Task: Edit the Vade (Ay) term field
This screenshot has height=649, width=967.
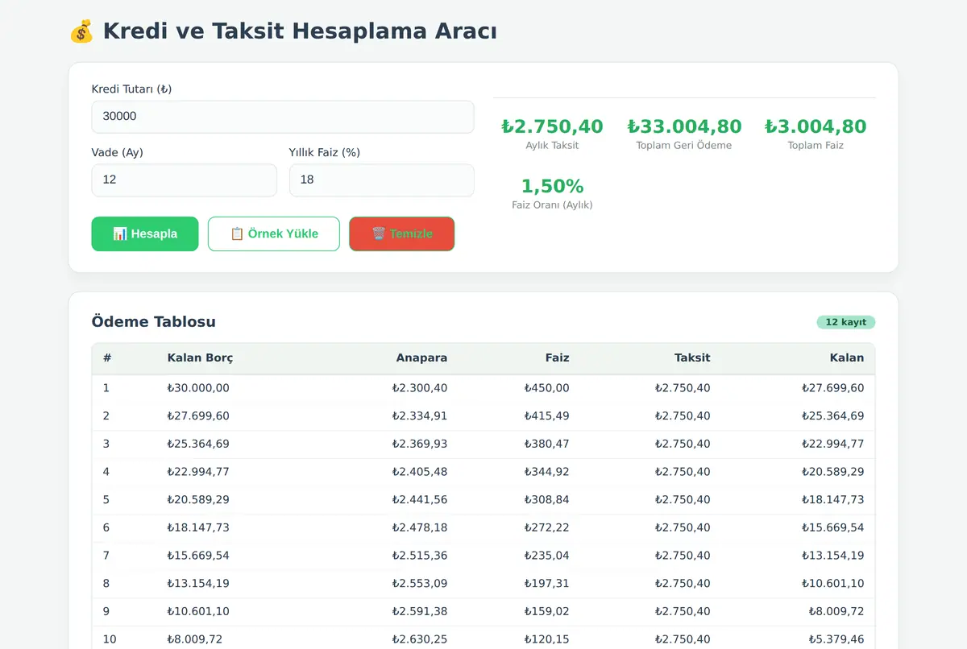Action: point(185,180)
